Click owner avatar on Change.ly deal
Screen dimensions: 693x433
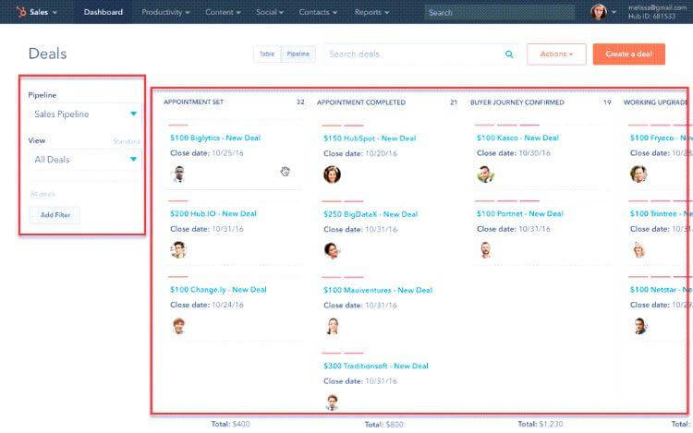tap(178, 326)
